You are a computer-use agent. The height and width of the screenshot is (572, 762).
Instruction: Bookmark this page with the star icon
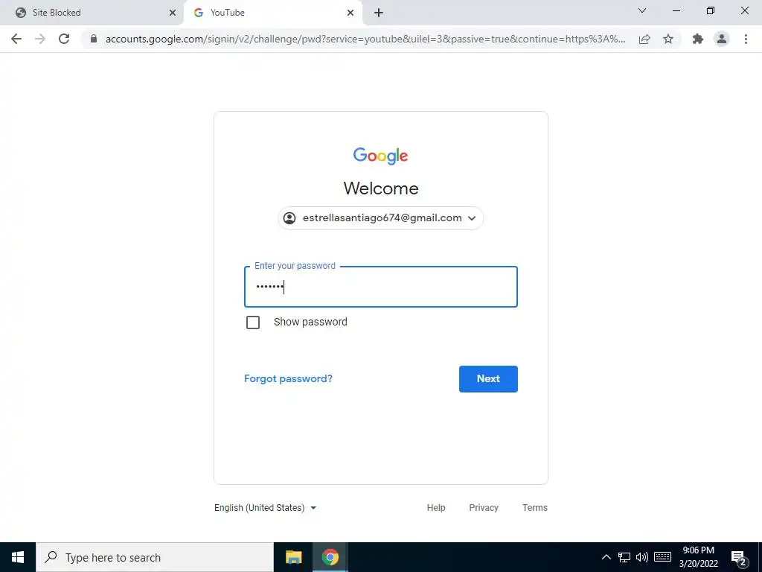(668, 39)
